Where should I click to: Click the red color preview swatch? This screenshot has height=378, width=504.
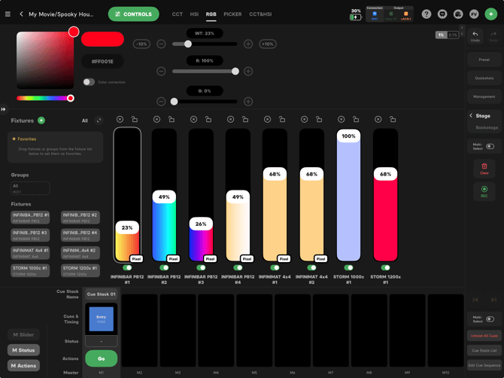pyautogui.click(x=102, y=39)
